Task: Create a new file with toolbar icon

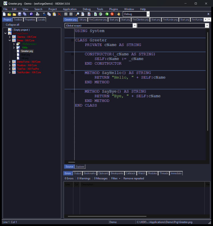Action: pos(4,14)
